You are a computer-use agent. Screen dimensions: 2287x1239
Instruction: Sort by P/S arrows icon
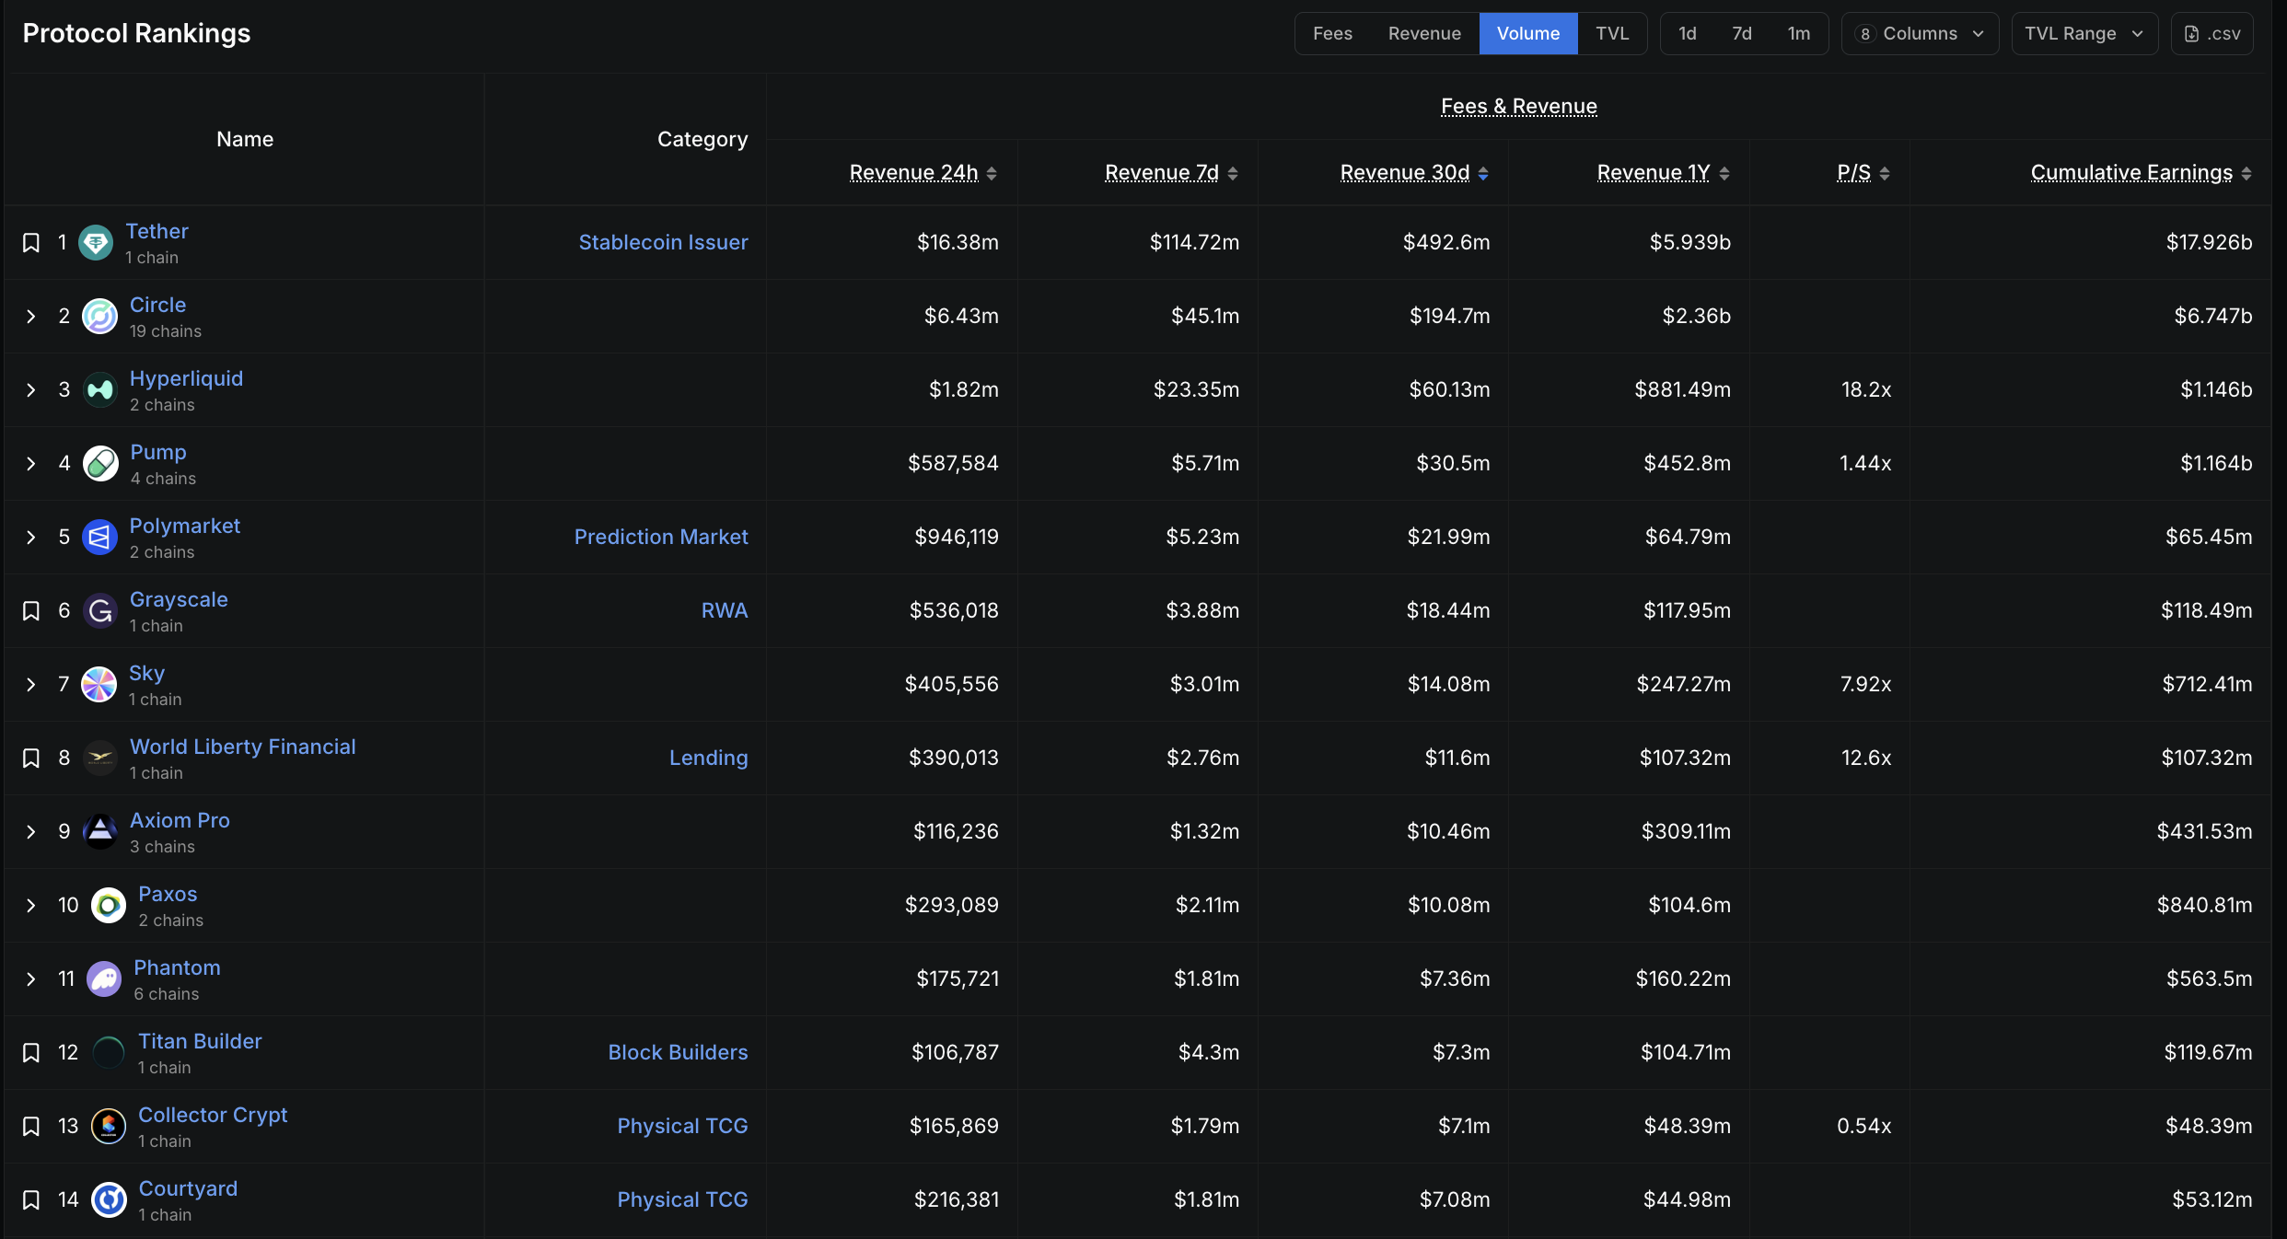[x=1885, y=174]
